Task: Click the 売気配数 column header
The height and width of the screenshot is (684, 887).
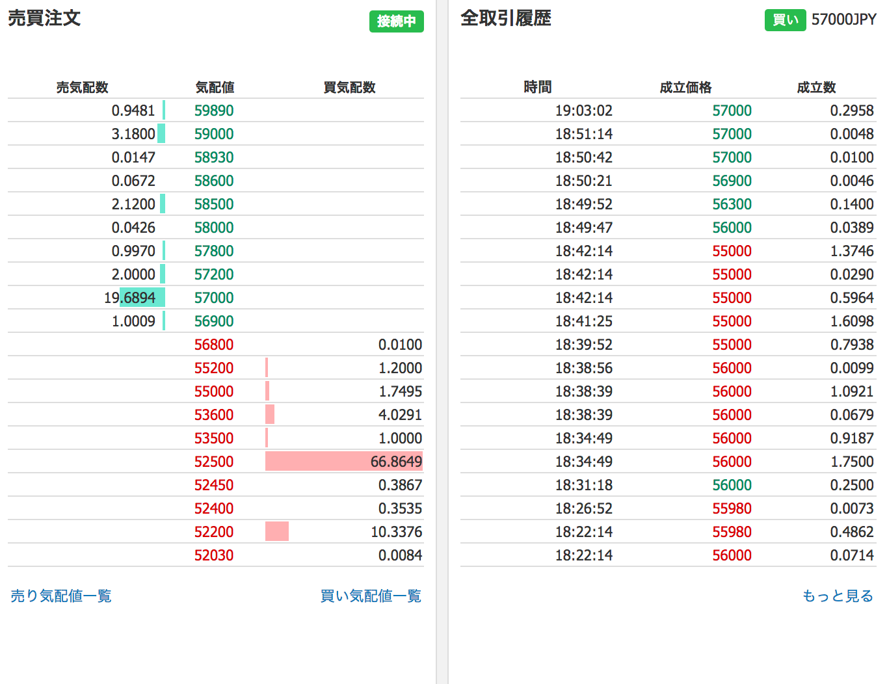Action: coord(82,87)
